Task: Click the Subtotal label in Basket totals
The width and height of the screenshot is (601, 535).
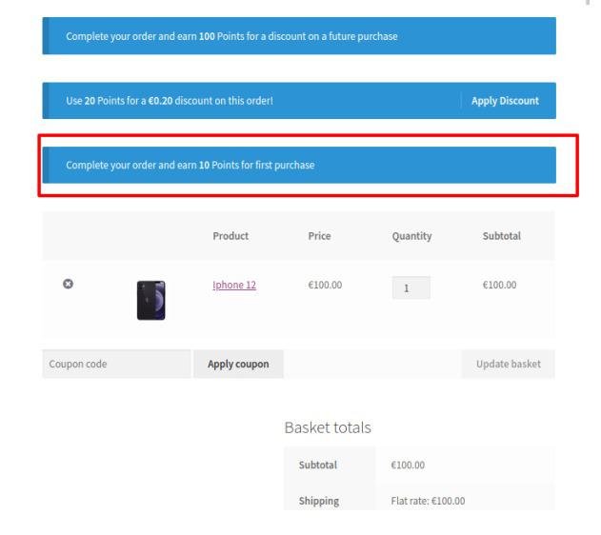Action: coord(318,466)
